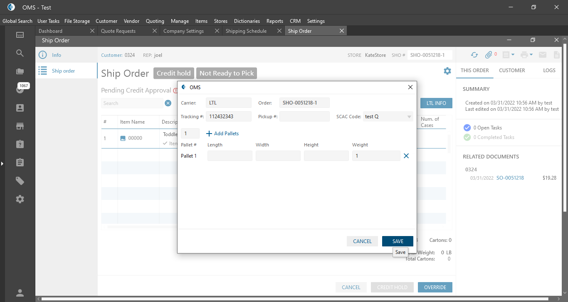Click the gear icon beside Ship Order heading
Image resolution: width=568 pixels, height=302 pixels.
(x=447, y=71)
